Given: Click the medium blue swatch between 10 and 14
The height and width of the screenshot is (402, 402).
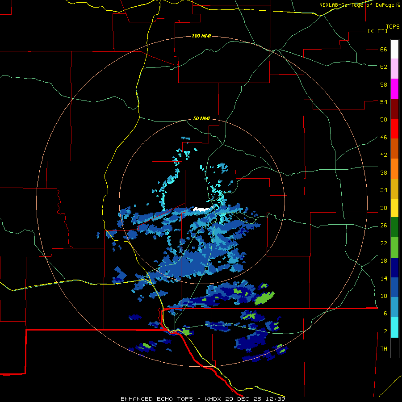Looking at the screenshot, I should pos(394,288).
